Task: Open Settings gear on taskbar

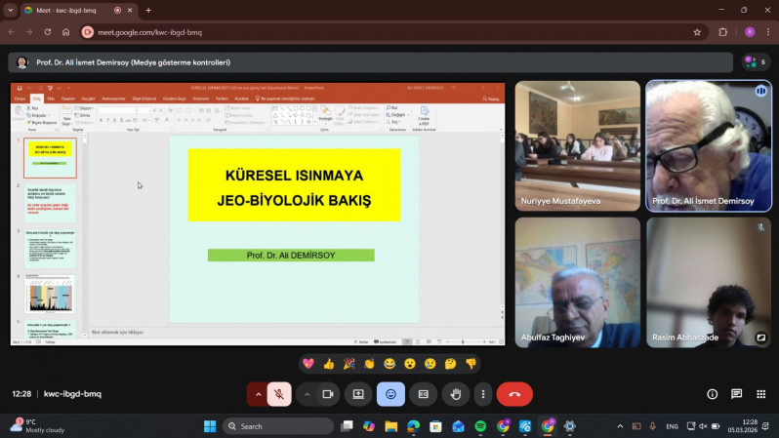Action: point(570,426)
